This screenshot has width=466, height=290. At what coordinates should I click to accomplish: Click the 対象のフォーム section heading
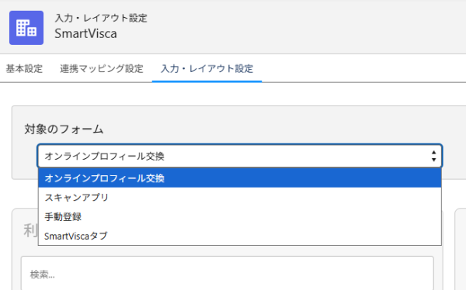click(x=64, y=129)
